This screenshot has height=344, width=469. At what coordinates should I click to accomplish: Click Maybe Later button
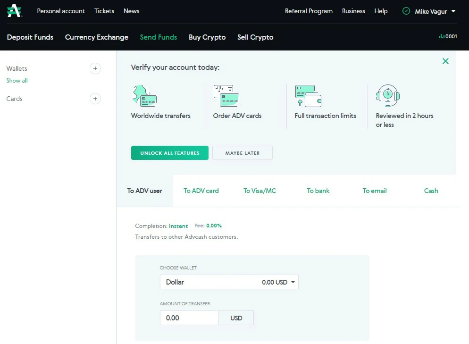click(x=243, y=153)
